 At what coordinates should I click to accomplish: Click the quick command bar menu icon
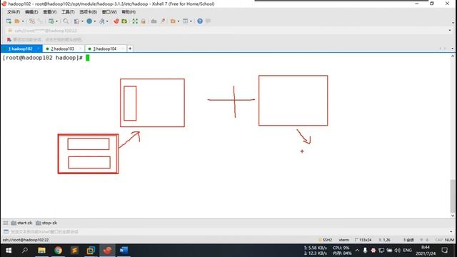click(6, 223)
